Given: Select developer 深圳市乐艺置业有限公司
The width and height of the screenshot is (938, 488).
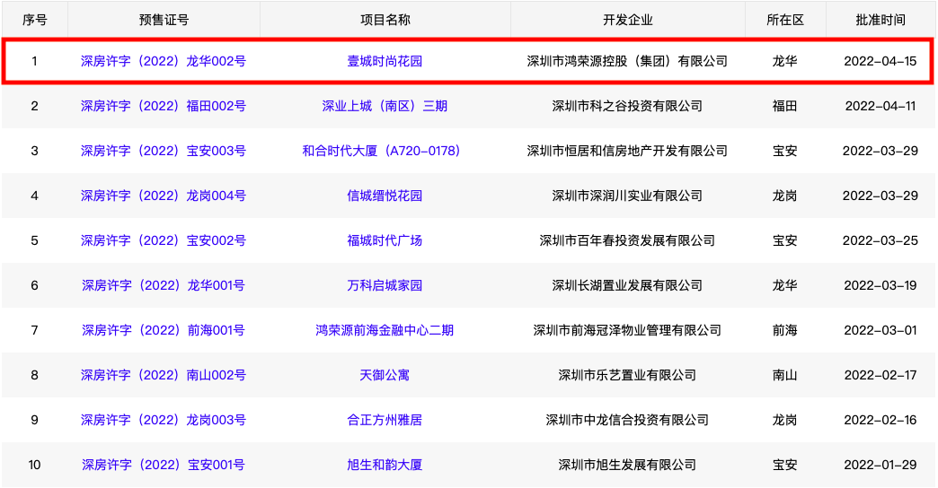Looking at the screenshot, I should [x=627, y=374].
